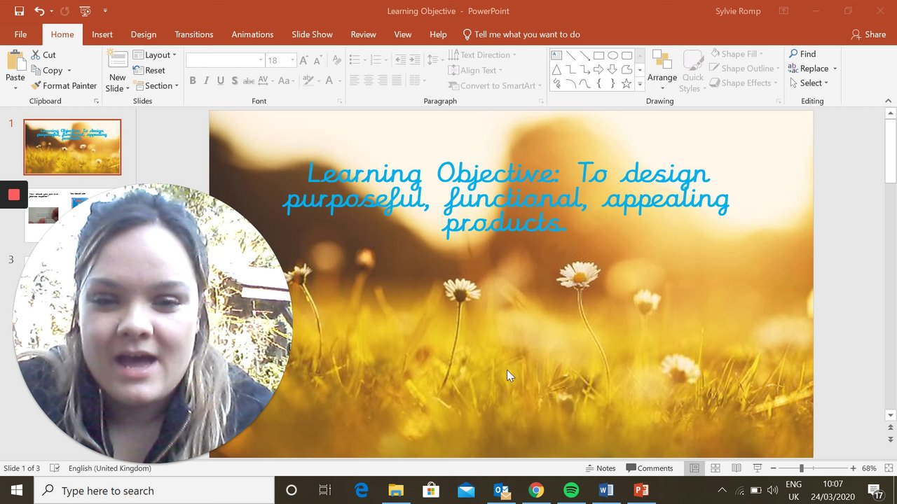Open the File tab
Screen dimensions: 897x504
pyautogui.click(x=20, y=34)
